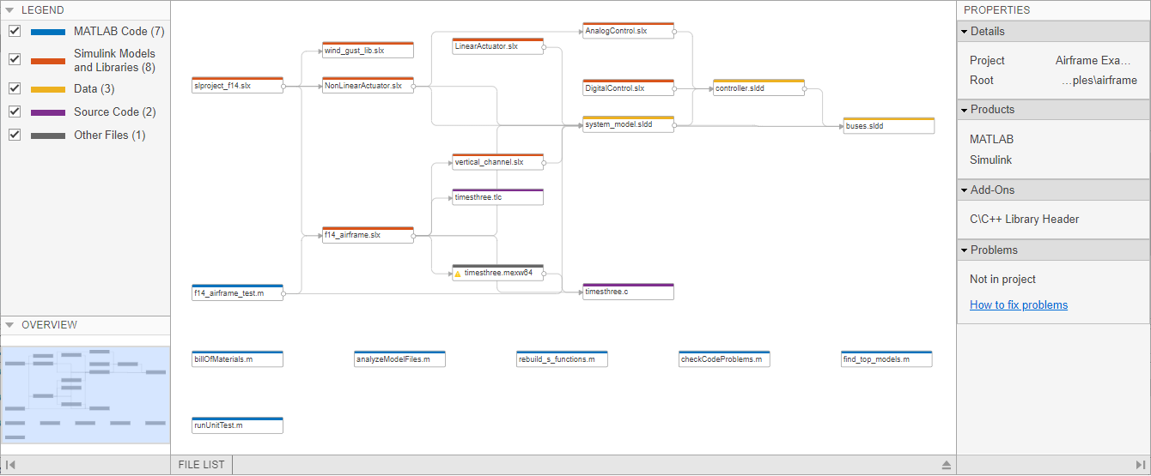Image resolution: width=1151 pixels, height=476 pixels.
Task: Collapse right panel with bottom-right arrow icon
Action: pyautogui.click(x=1141, y=465)
